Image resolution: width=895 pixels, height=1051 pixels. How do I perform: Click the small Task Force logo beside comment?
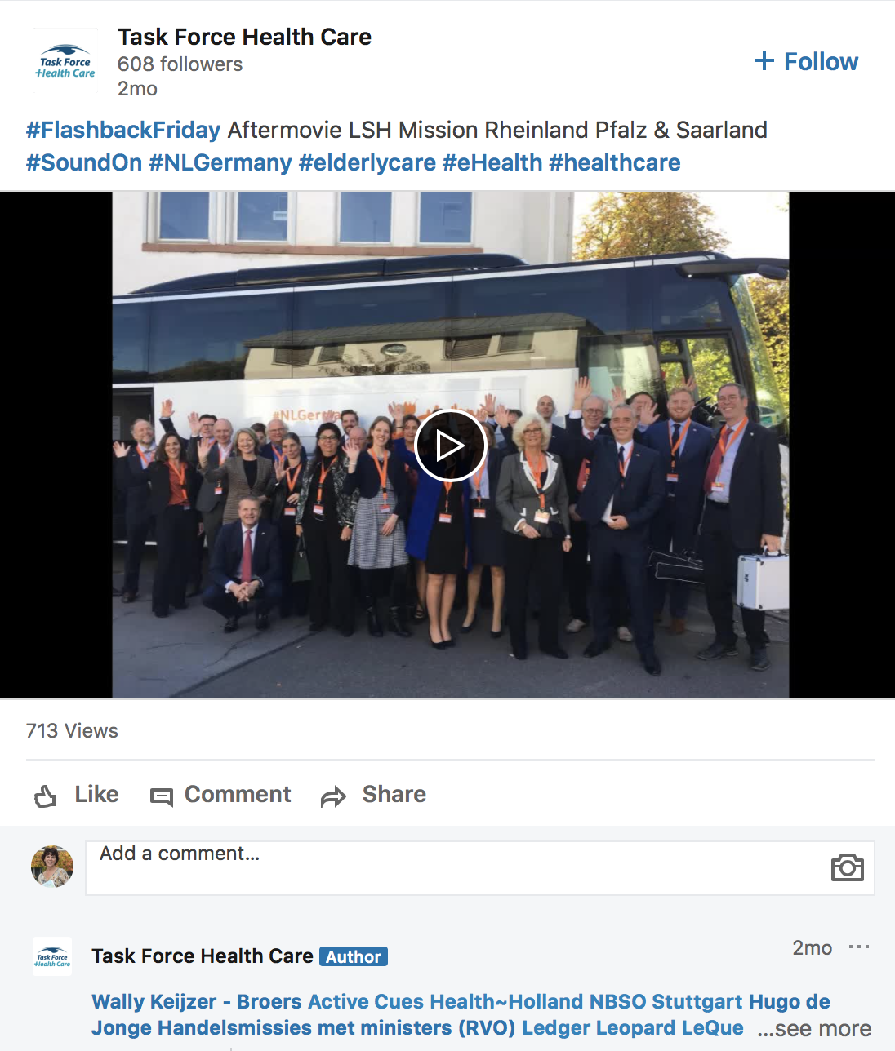tap(52, 956)
